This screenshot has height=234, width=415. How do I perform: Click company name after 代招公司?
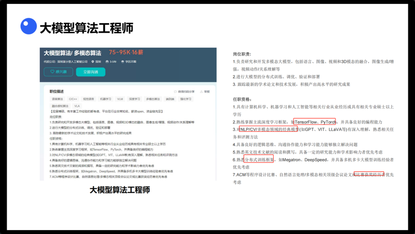(72, 62)
